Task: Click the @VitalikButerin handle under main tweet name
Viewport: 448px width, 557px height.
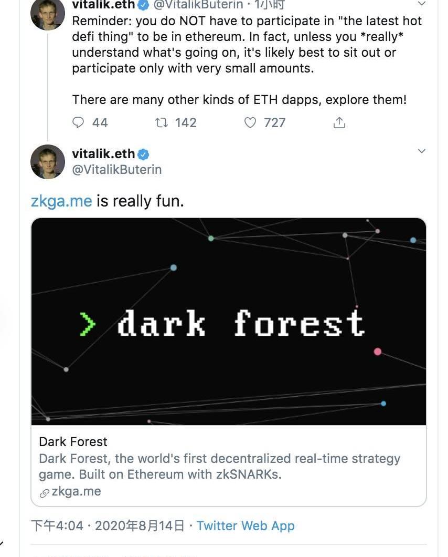Action: pos(116,170)
